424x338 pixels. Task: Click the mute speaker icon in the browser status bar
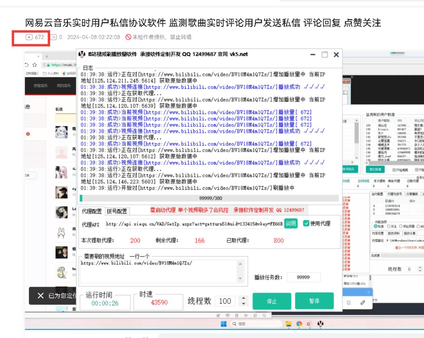pos(246,316)
